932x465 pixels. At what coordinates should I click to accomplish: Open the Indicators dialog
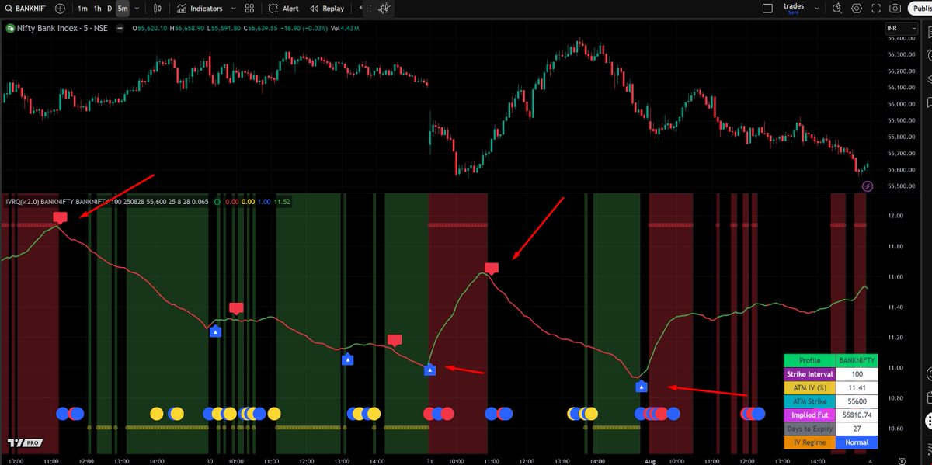(x=200, y=9)
